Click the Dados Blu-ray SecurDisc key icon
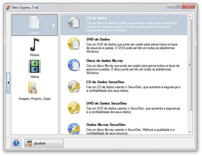This screenshot has height=156, width=202. coord(74,129)
